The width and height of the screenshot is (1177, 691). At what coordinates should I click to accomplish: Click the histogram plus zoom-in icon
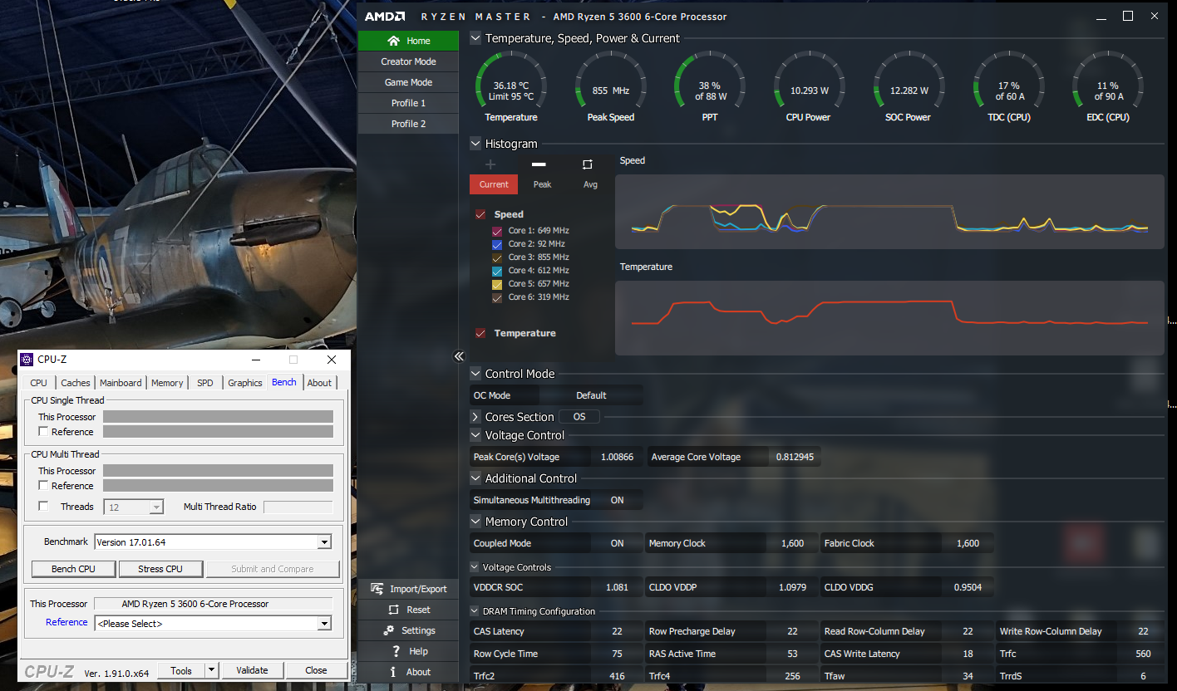coord(490,164)
